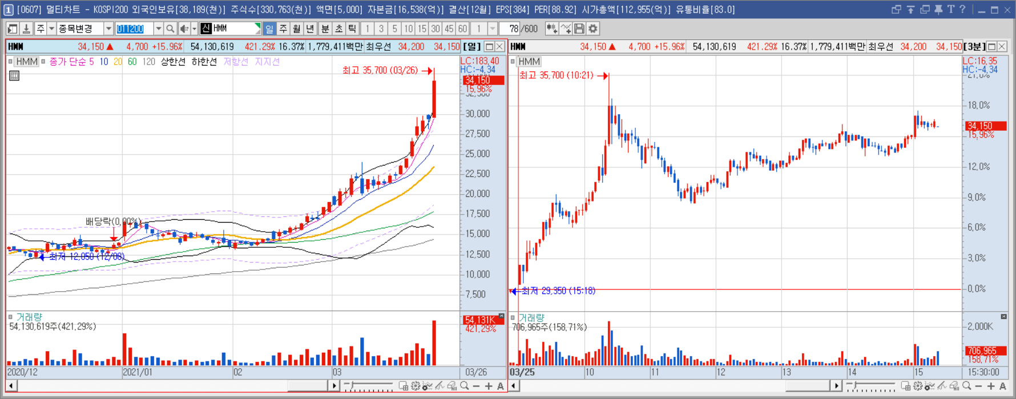1016x399 pixels.
Task: Click the A auto-scale icon under 3-minute chart
Action: [x=1003, y=386]
